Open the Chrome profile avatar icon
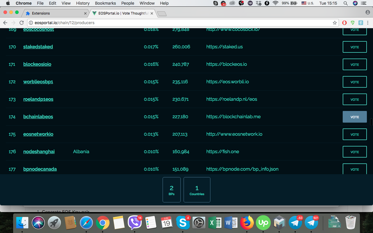373x233 pixels. click(x=367, y=13)
